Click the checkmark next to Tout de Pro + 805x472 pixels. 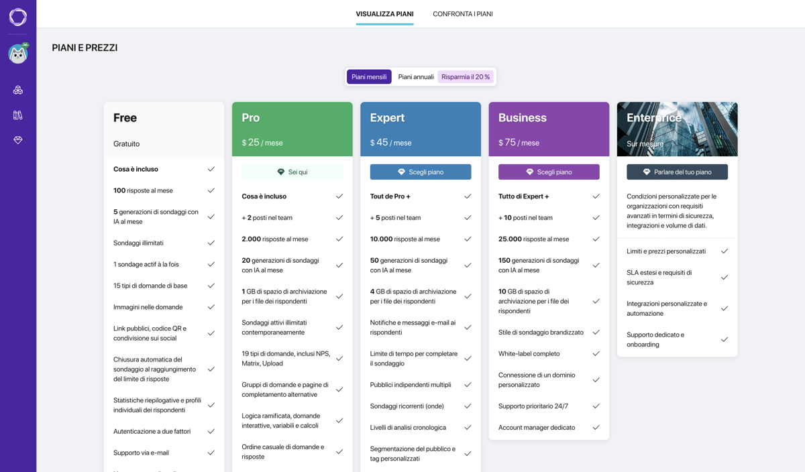tap(468, 196)
